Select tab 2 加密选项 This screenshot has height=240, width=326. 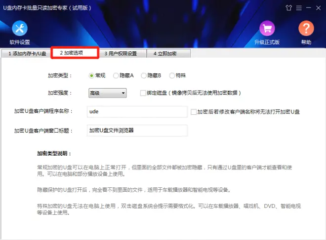click(x=75, y=53)
